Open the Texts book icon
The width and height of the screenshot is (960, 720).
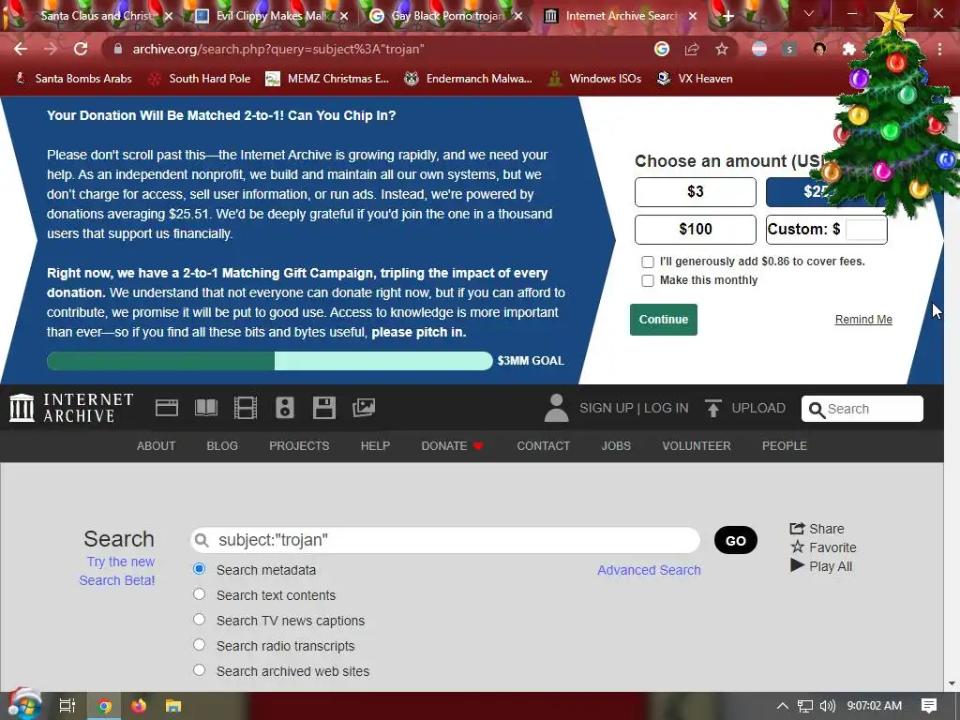205,408
